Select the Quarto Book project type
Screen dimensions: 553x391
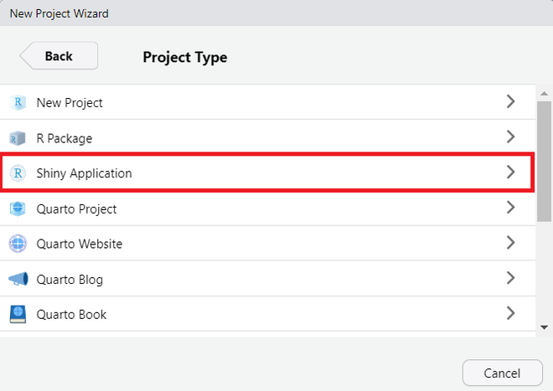click(x=71, y=315)
